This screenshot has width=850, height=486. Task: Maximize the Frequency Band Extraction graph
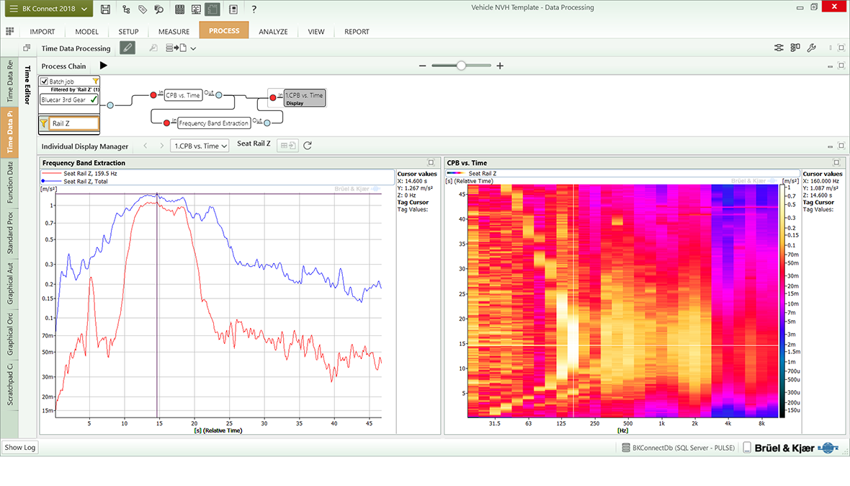[x=431, y=163]
